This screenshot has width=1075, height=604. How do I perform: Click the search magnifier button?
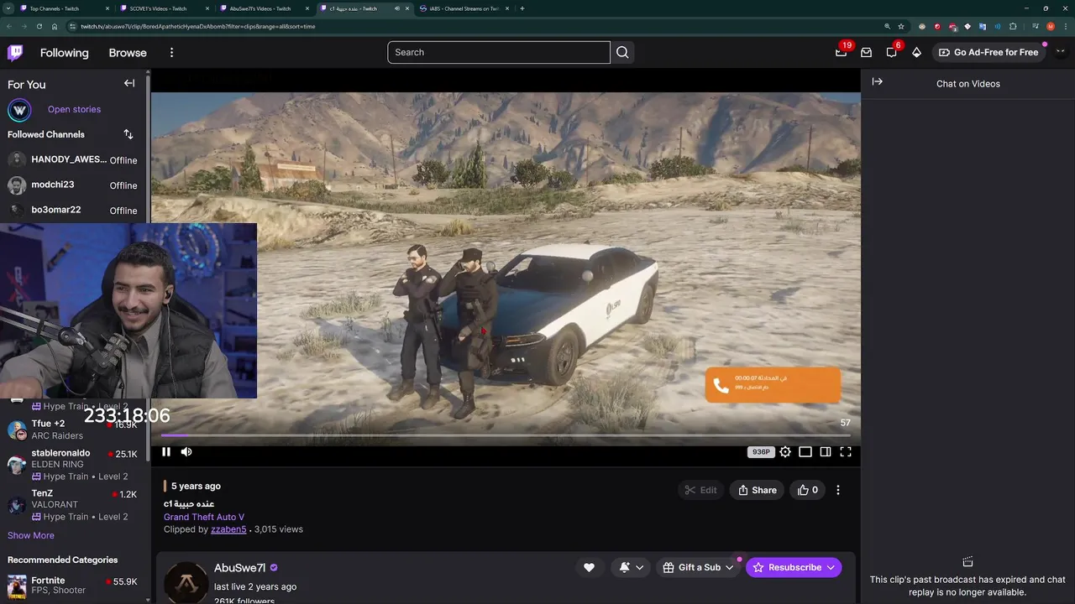(622, 52)
